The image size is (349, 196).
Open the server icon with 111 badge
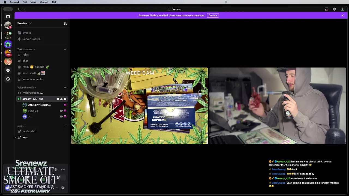tap(8, 53)
